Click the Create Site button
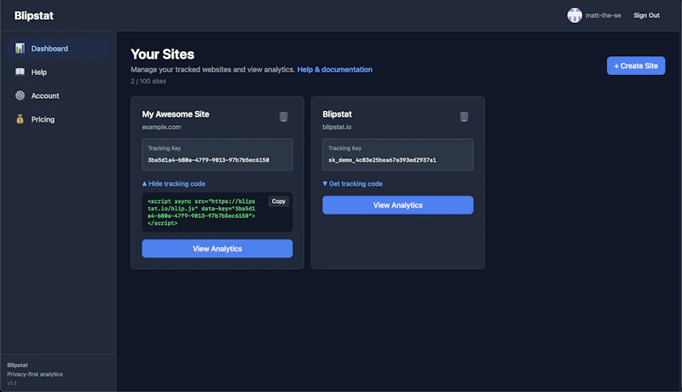682x392 pixels. (636, 66)
